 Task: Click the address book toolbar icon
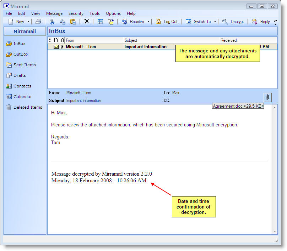pos(100,22)
